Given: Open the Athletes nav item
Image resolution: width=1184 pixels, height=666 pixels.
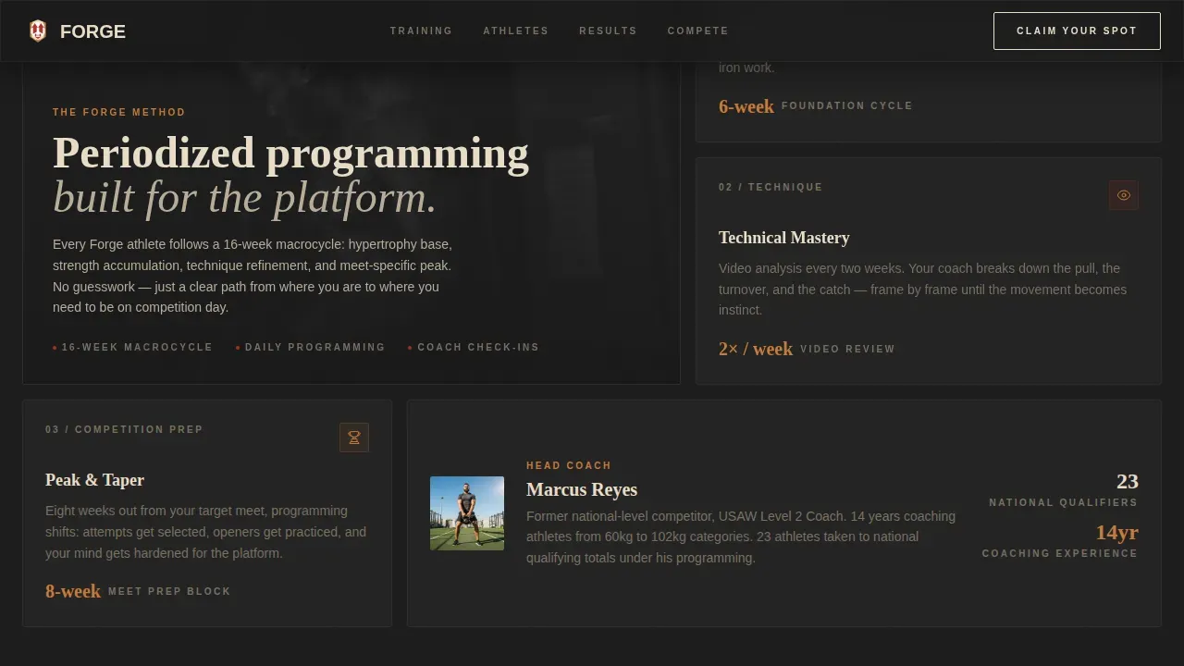Looking at the screenshot, I should [515, 31].
